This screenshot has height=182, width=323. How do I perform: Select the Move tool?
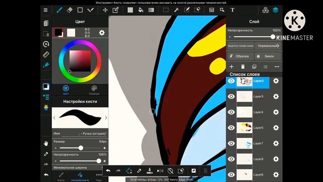(105, 10)
